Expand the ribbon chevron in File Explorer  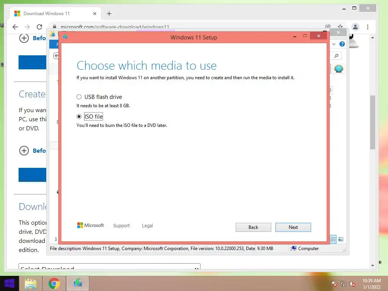click(x=334, y=44)
